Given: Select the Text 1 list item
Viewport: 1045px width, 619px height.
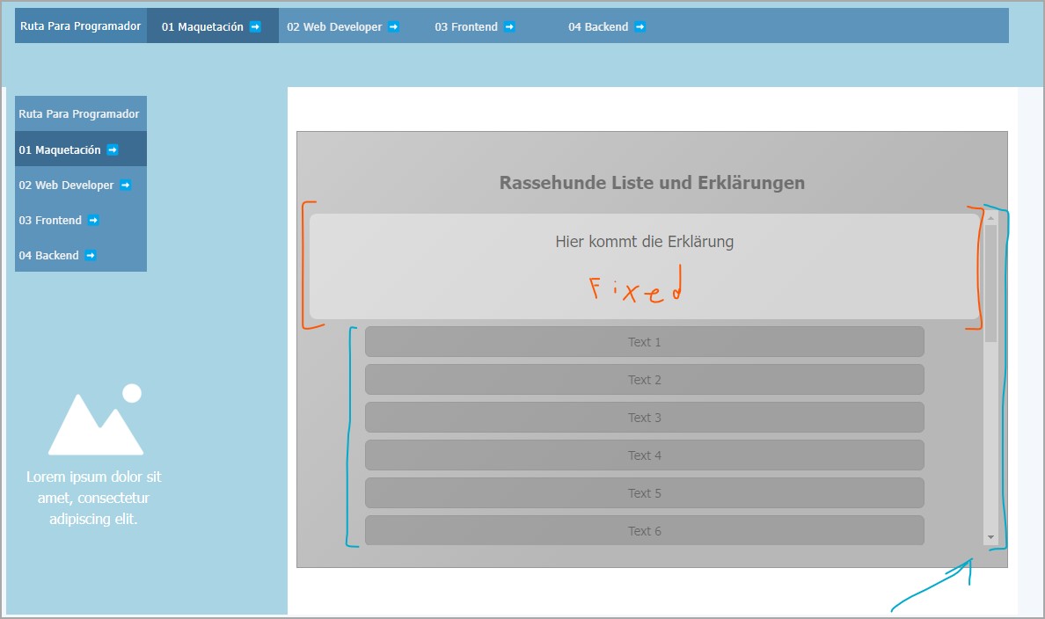Looking at the screenshot, I should [644, 342].
